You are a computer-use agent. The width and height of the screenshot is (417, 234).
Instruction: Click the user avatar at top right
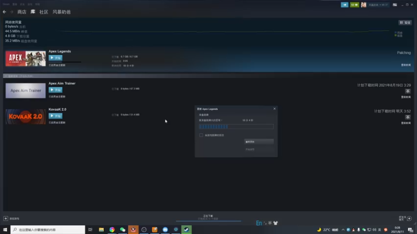click(x=363, y=5)
